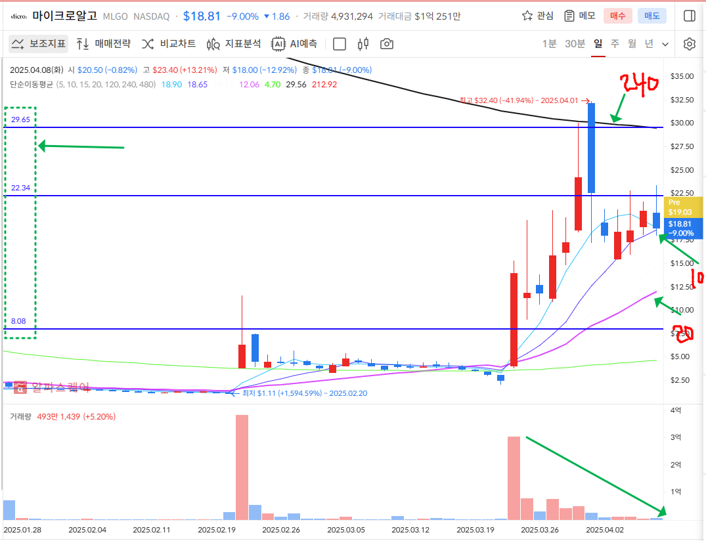Open the 보조지표 indicators tool
Screen dimensions: 706x541
(x=38, y=43)
